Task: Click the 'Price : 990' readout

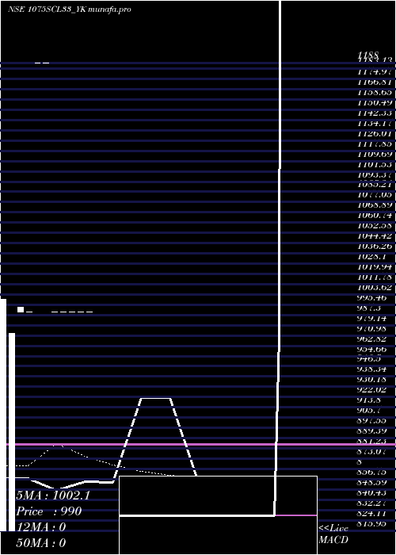Action: click(49, 511)
